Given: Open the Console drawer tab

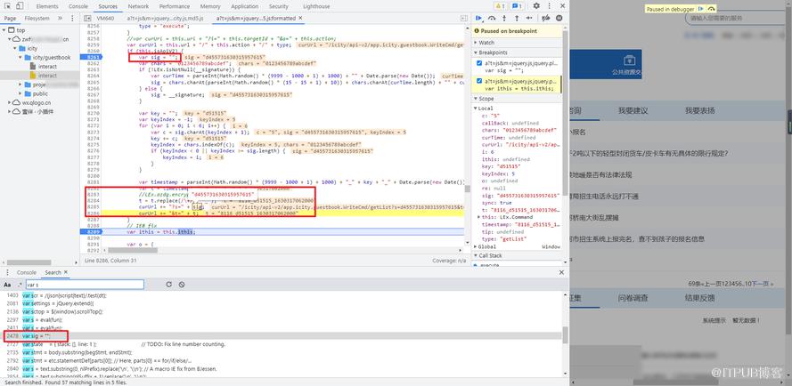Looking at the screenshot, I should point(27,272).
